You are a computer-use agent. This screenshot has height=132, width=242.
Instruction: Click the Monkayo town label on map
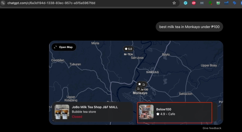140,93
